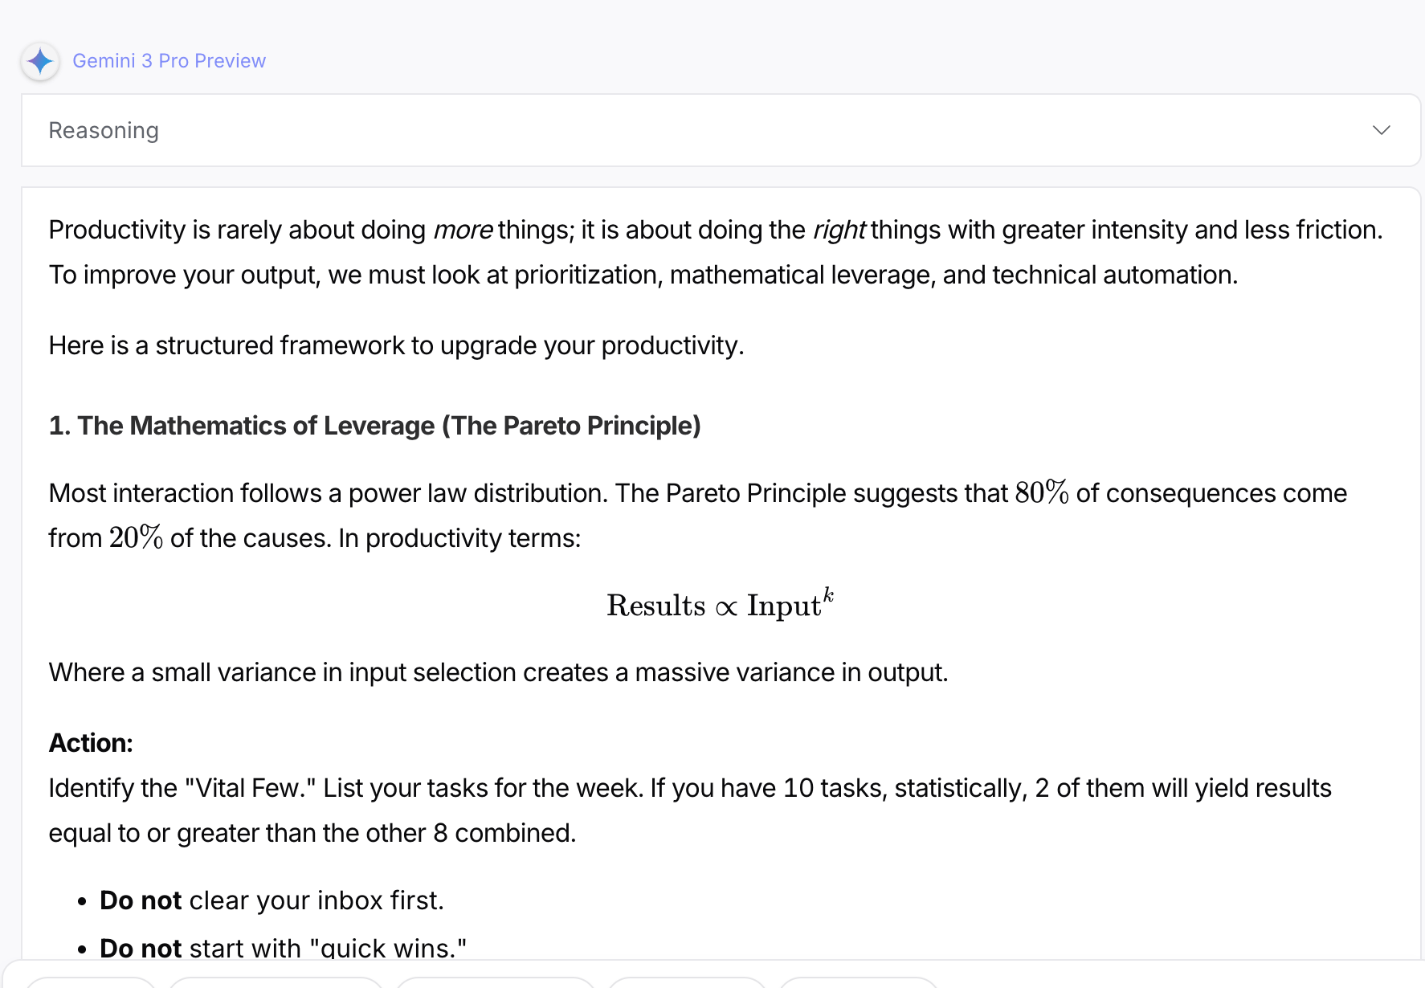
Task: Click the 'Identify the Vital Few' sentence
Action: click(x=689, y=788)
